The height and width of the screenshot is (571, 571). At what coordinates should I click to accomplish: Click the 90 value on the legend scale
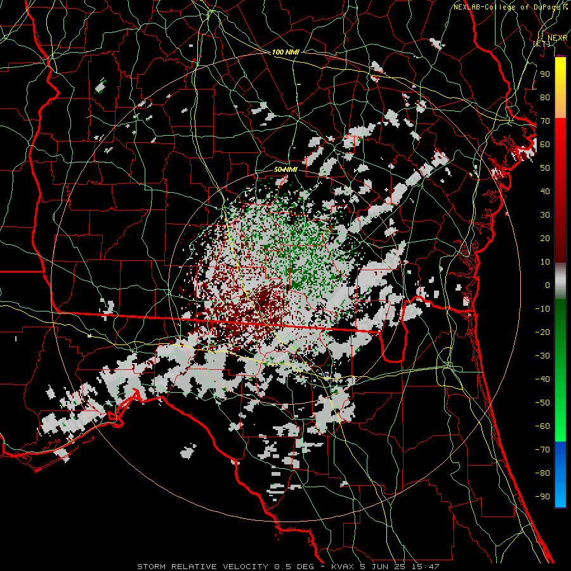tap(545, 74)
